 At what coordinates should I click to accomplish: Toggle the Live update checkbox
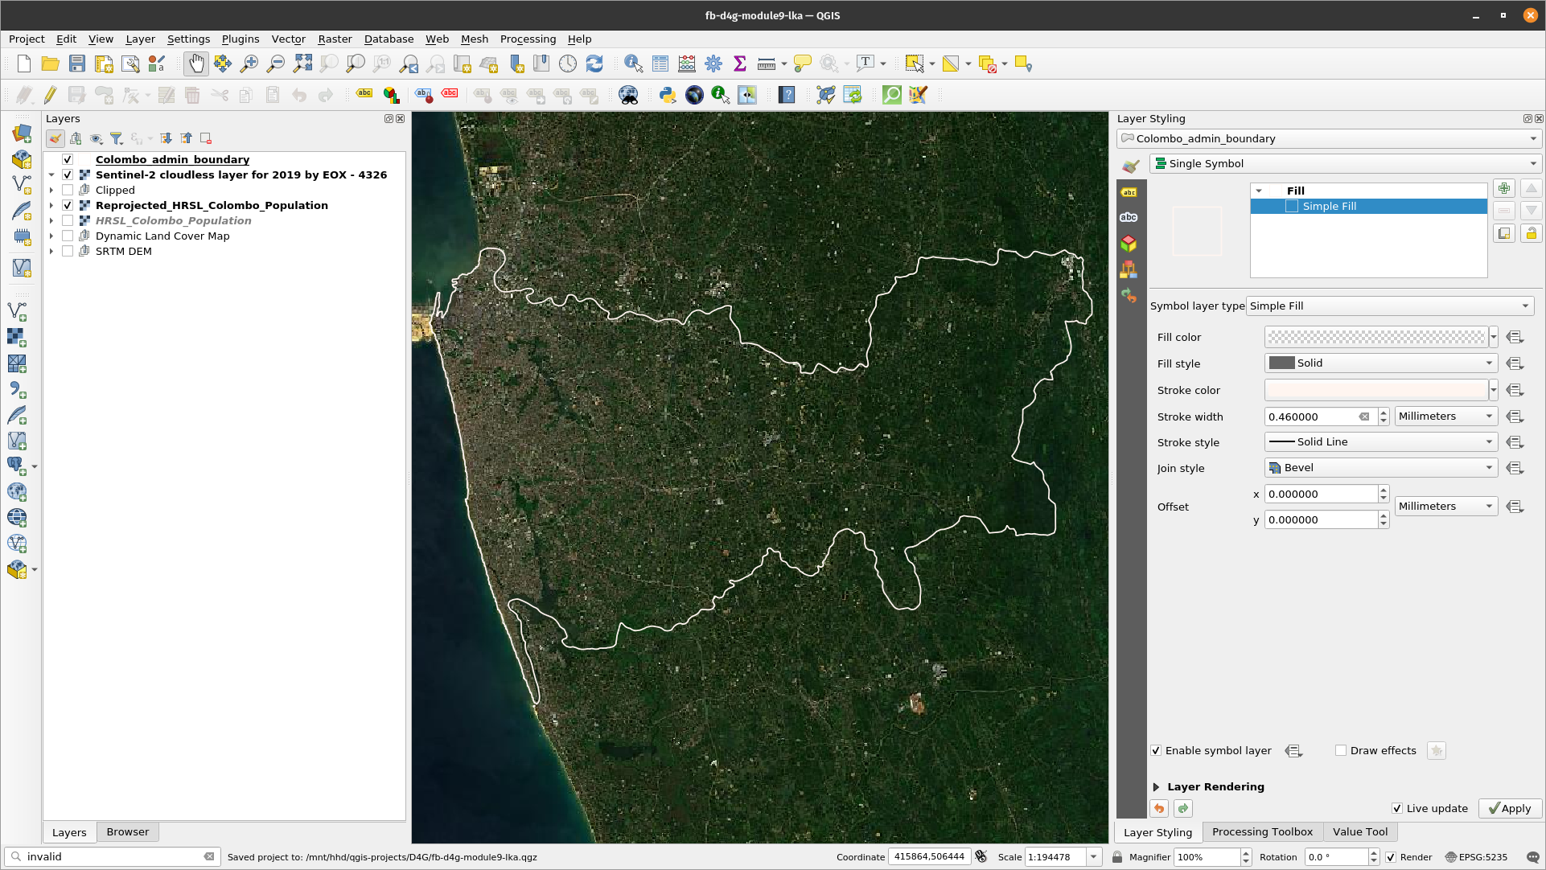point(1397,809)
